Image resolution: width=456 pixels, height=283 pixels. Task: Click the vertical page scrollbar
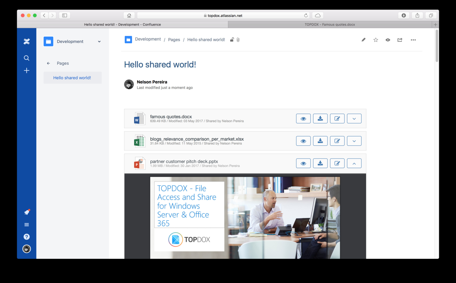pyautogui.click(x=437, y=46)
